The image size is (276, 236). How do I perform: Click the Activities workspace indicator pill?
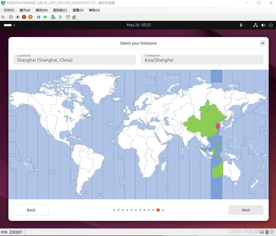click(x=8, y=25)
